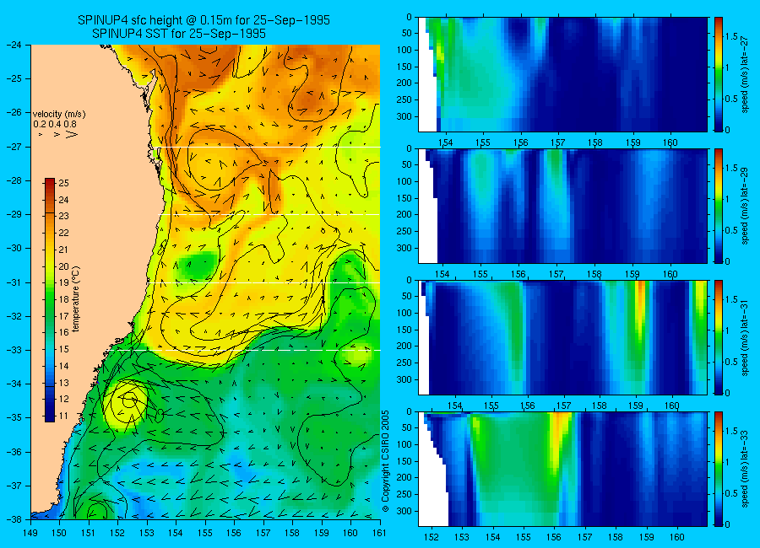This screenshot has height=548, width=760.
Task: Click the lat=-31 speed section panel
Action: click(x=562, y=337)
